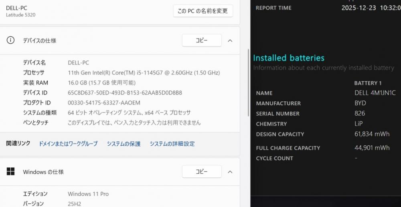This screenshot has width=401, height=207.
Task: Select chemistry value LiP
Action: [x=358, y=124]
